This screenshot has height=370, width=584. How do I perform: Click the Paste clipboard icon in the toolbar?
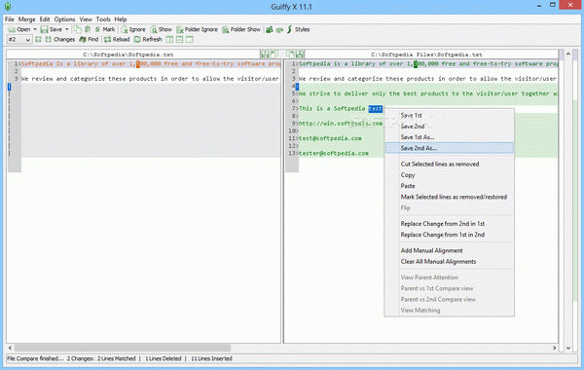tap(88, 29)
